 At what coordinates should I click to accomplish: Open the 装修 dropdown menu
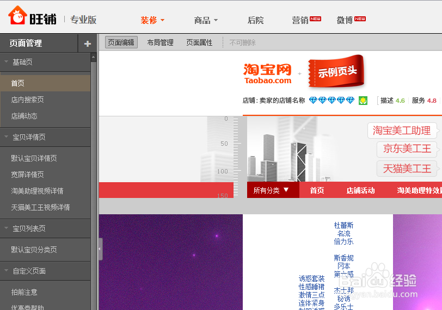(152, 20)
